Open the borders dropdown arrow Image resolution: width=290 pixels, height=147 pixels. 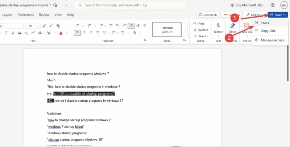(x=129, y=33)
